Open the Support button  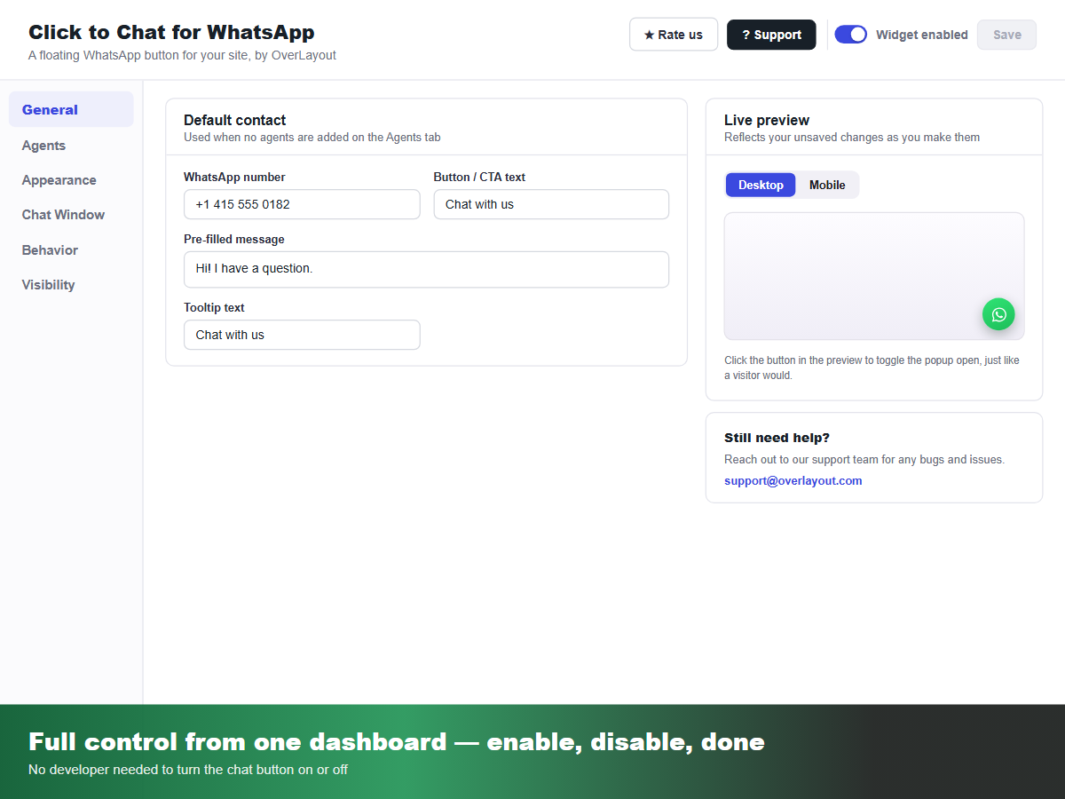(771, 35)
